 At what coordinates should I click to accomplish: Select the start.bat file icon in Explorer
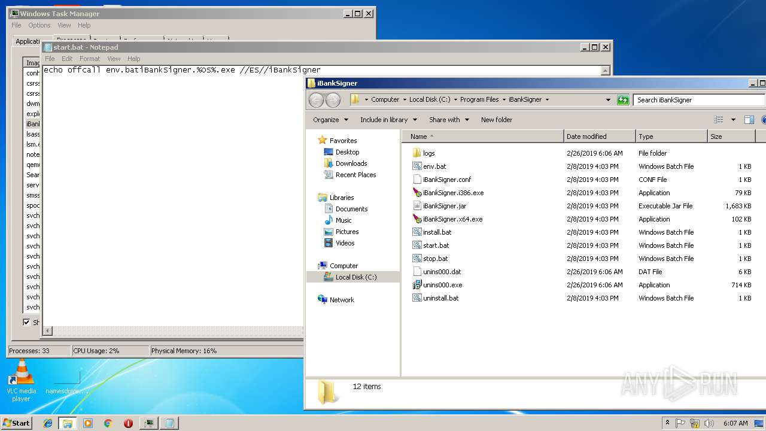pos(417,245)
